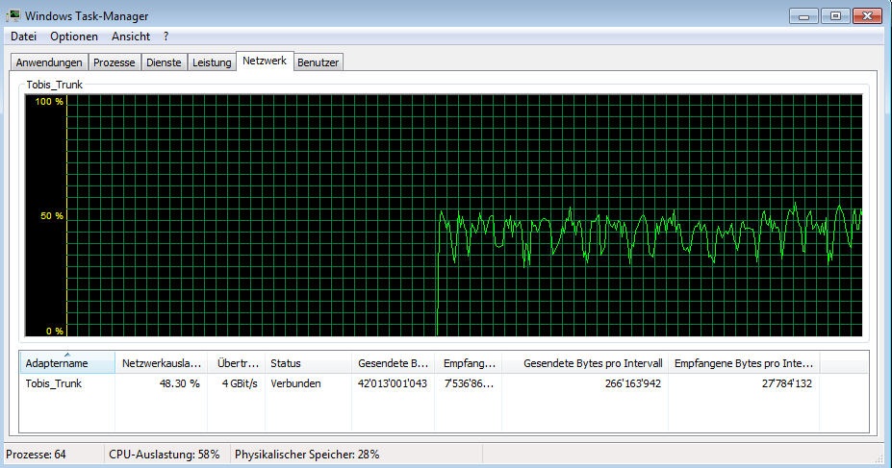Image resolution: width=892 pixels, height=468 pixels.
Task: Select the Tobis_Trunk adapter row
Action: [54, 383]
